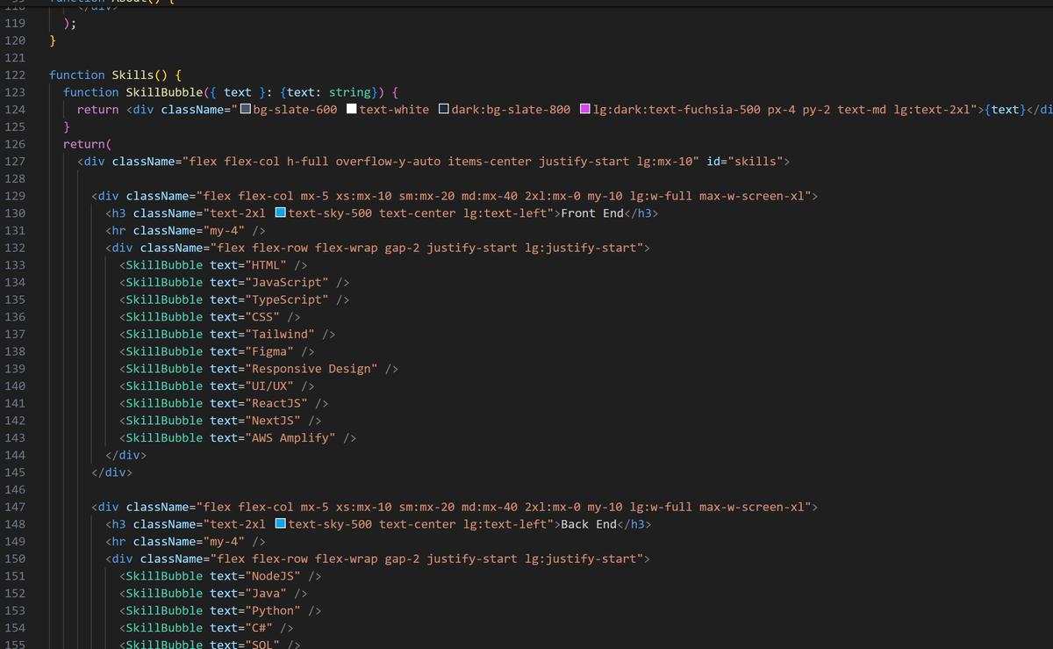1053x649 pixels.
Task: Click the "CSS" string value
Action: [262, 317]
